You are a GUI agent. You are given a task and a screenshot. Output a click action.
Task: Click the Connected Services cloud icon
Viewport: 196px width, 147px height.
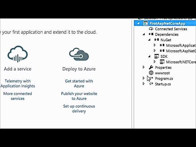tap(151, 29)
